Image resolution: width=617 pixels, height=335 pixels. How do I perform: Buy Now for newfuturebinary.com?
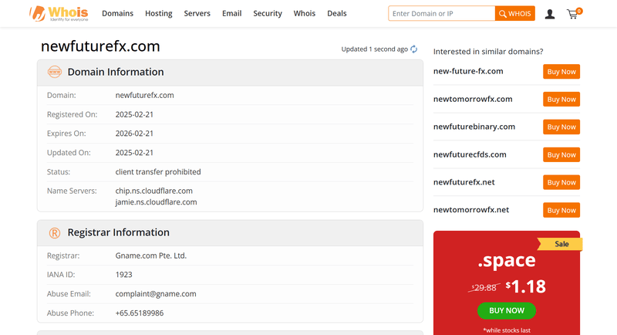[561, 127]
